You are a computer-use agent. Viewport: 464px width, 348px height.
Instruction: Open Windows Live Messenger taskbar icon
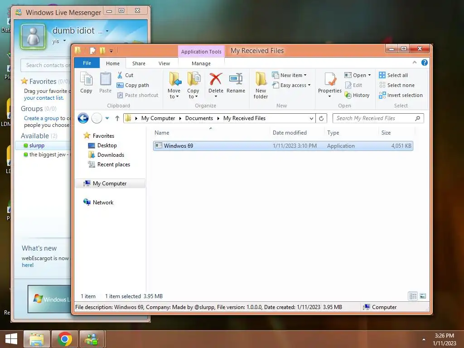coord(92,339)
